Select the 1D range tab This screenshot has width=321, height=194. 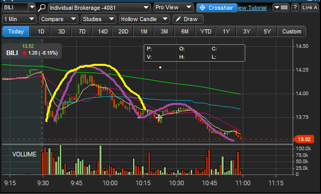[41, 31]
